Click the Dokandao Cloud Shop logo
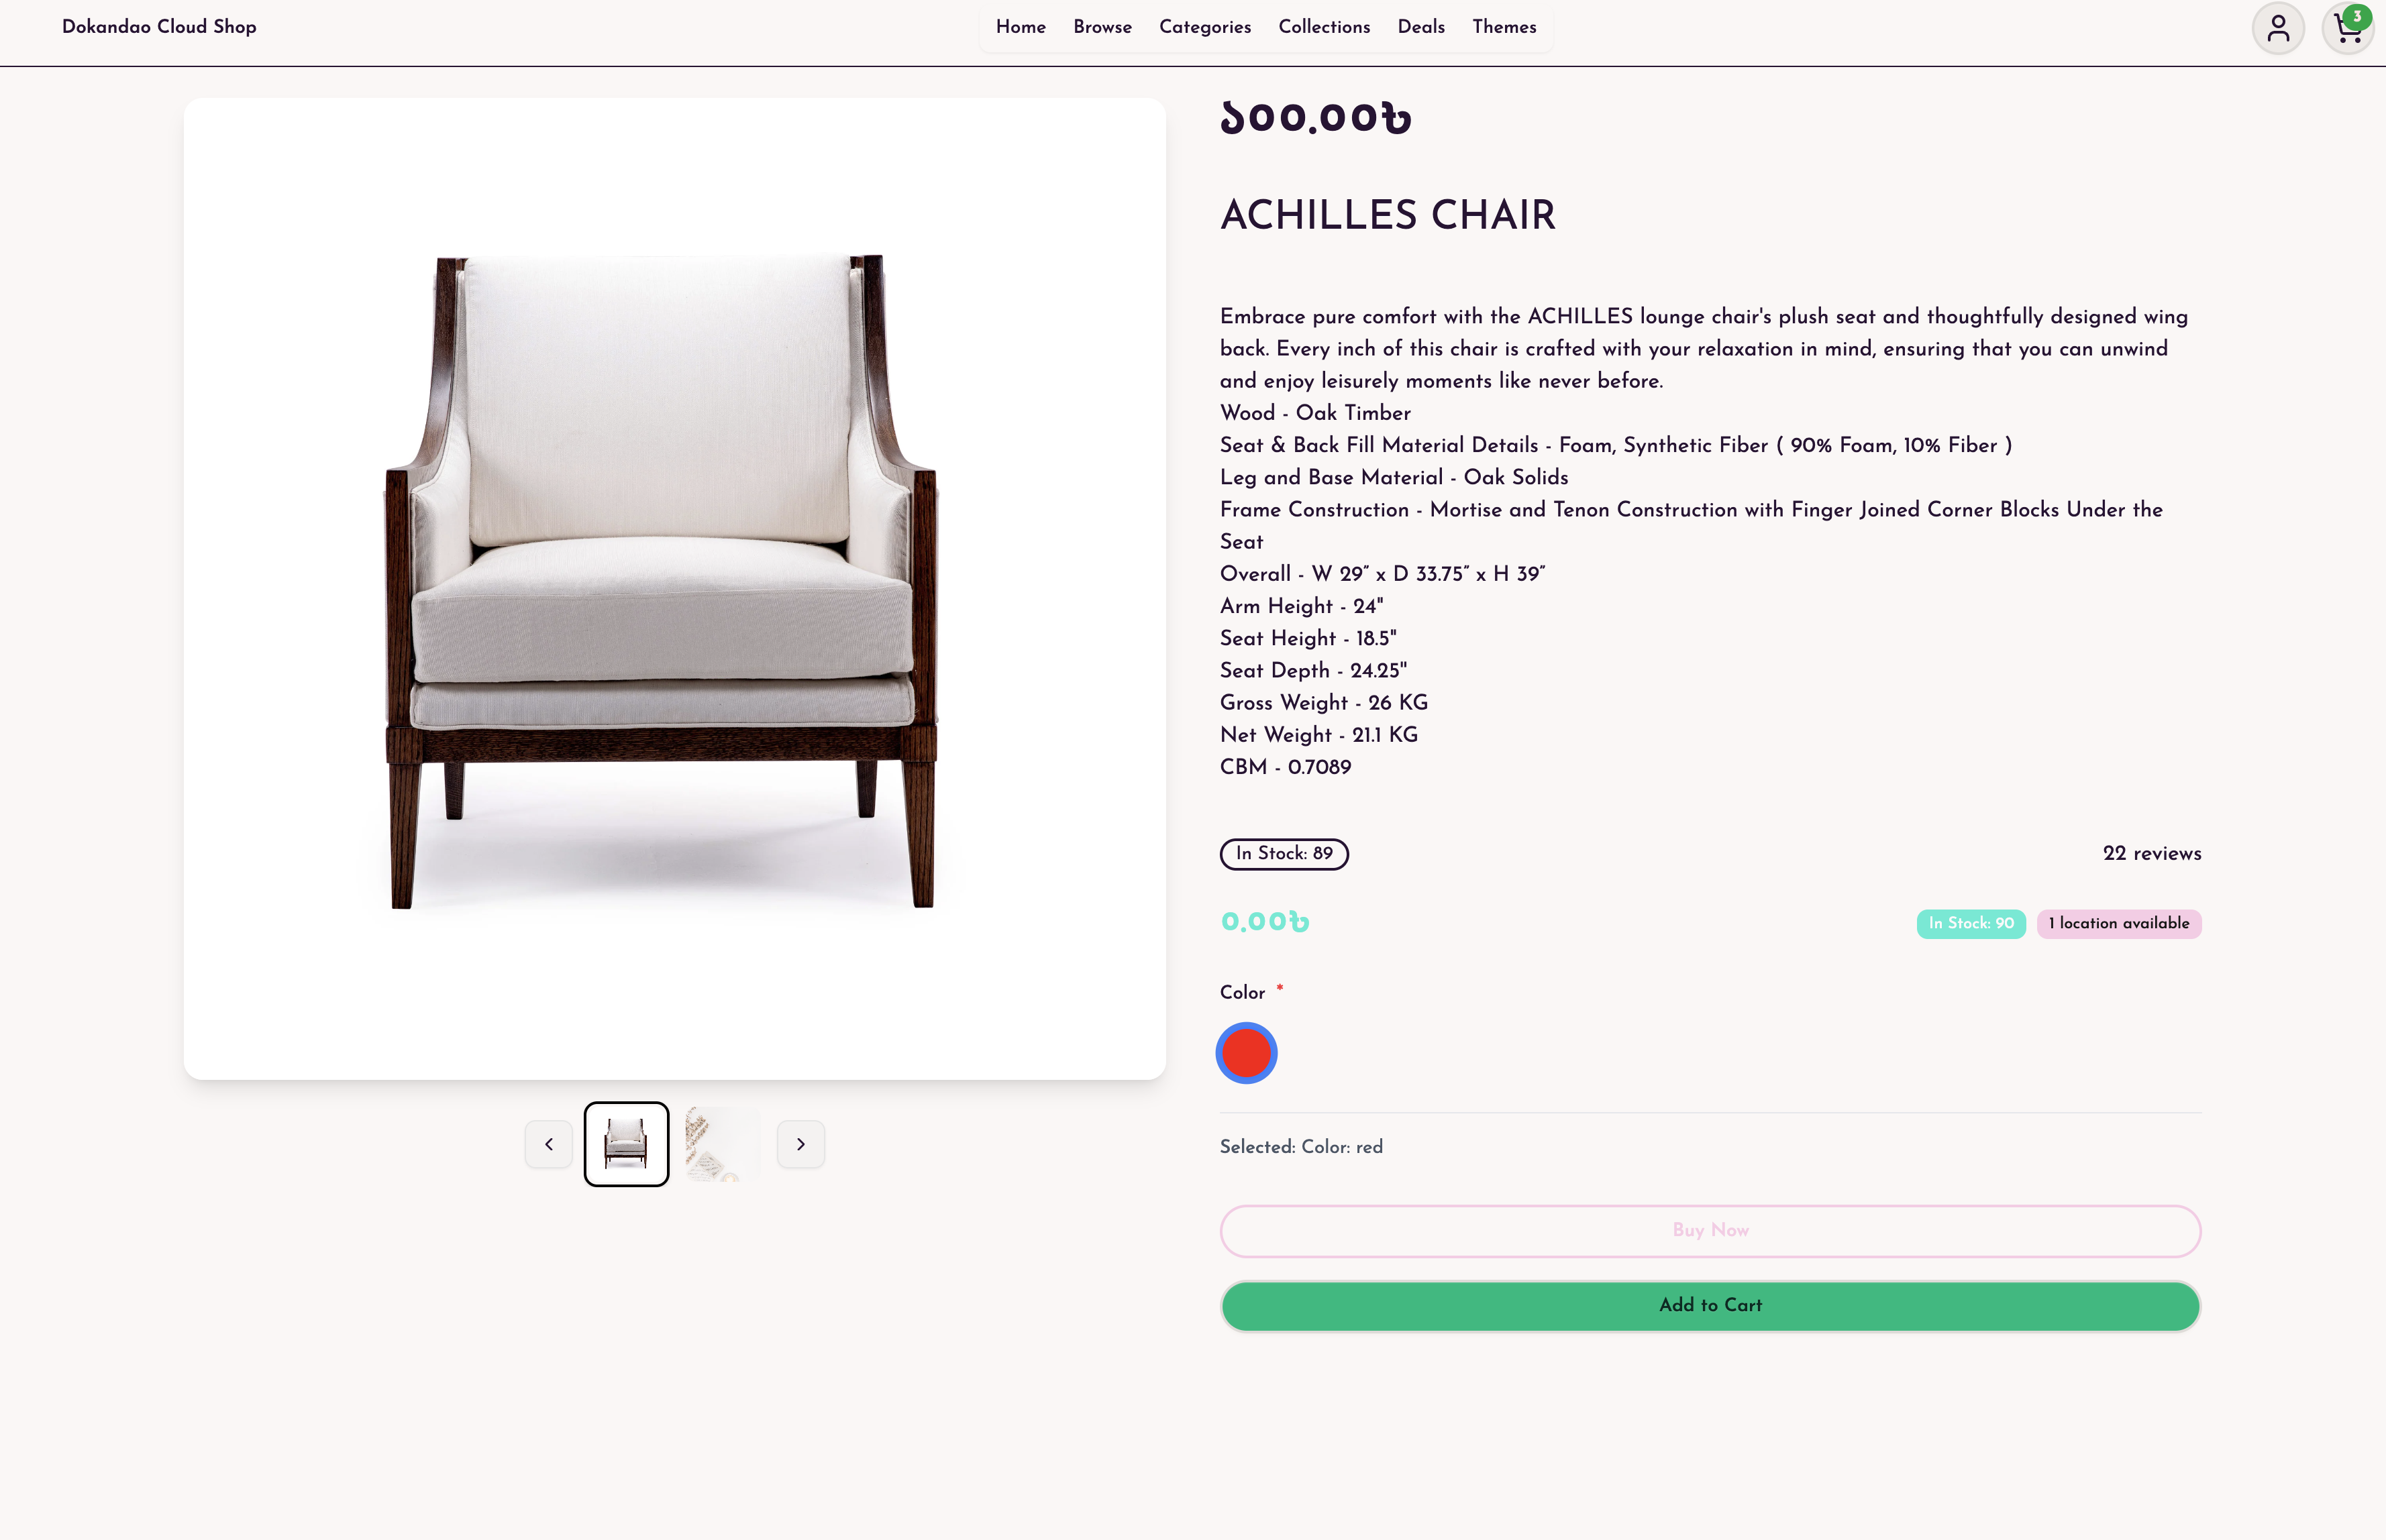Viewport: 2386px width, 1540px height. tap(159, 27)
